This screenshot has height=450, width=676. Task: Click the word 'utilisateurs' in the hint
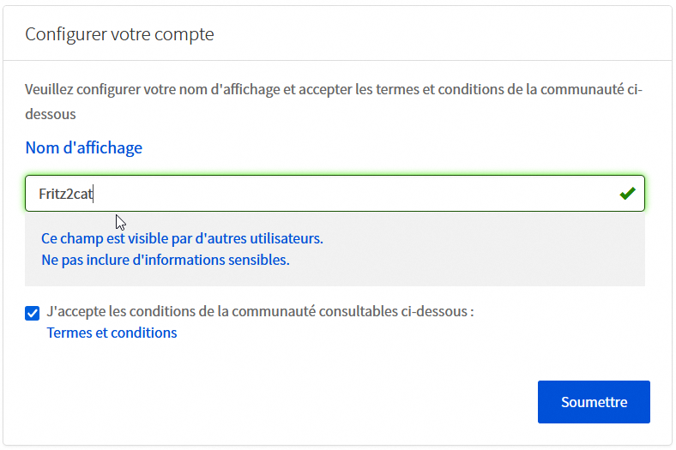pyautogui.click(x=282, y=237)
